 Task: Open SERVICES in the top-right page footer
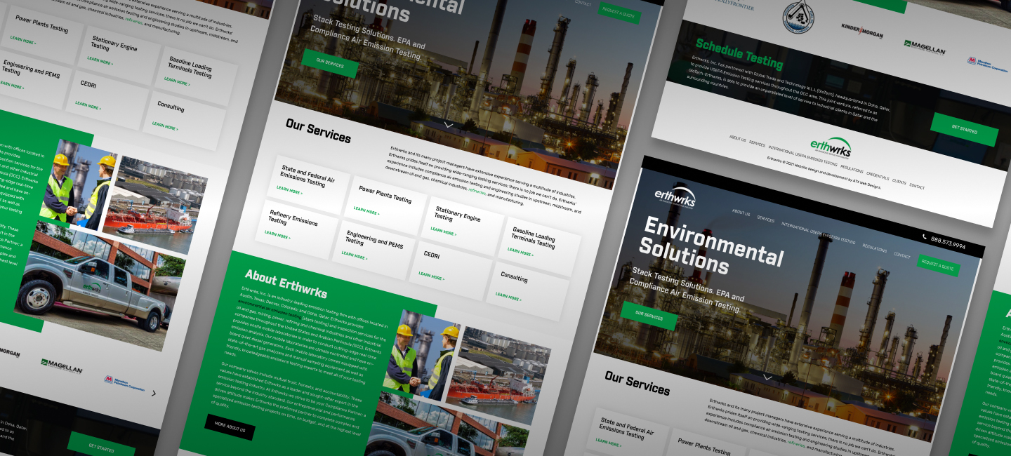tap(757, 144)
